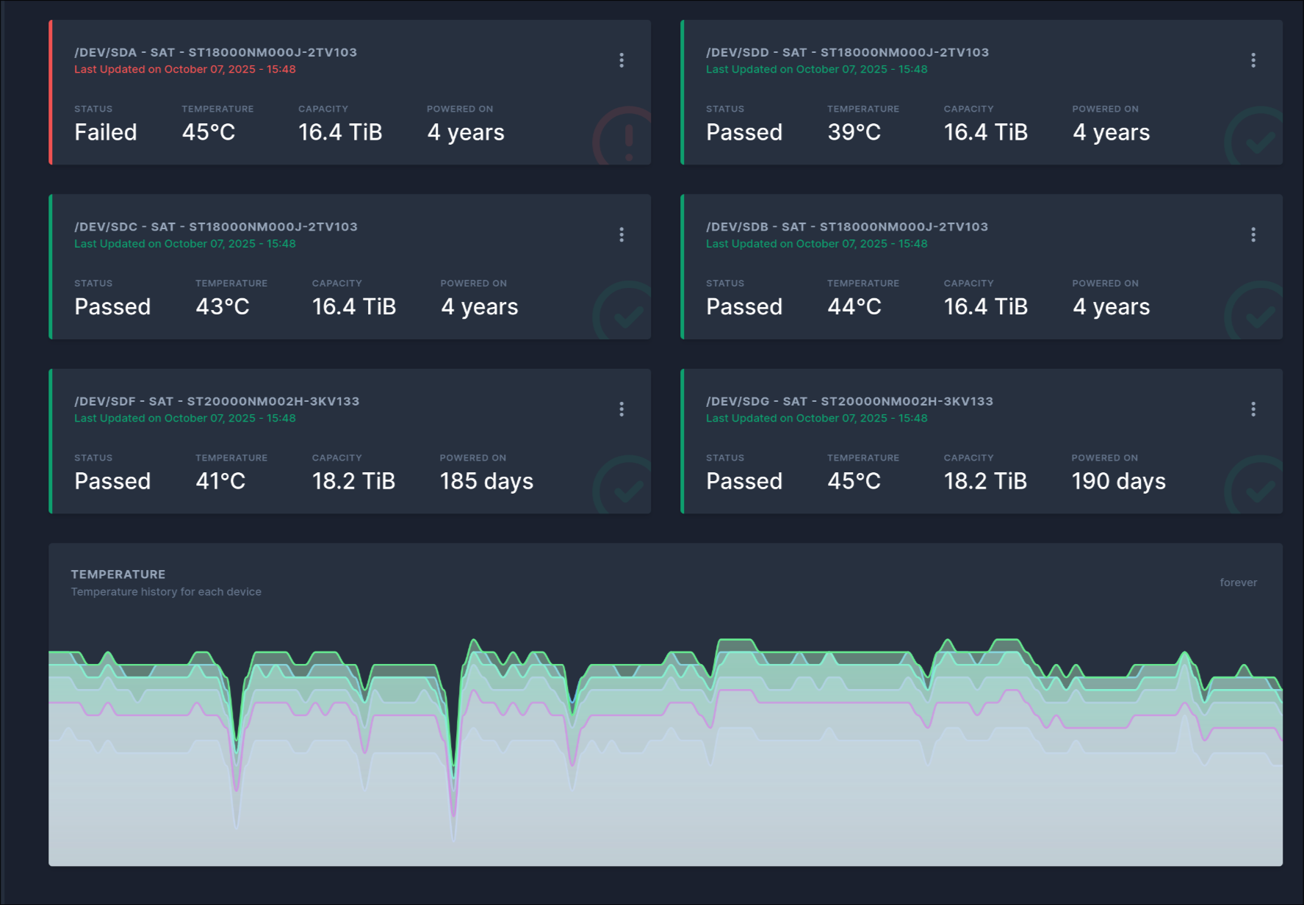Click the 190 days powered-on value
1304x905 pixels.
[x=1118, y=481]
